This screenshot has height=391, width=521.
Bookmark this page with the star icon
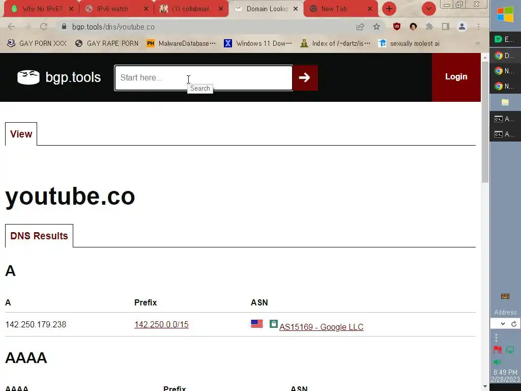(x=376, y=26)
